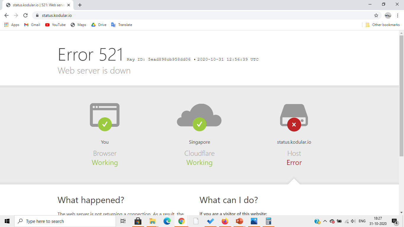Reload the status.kodular.io page
This screenshot has width=404, height=227.
click(x=25, y=15)
